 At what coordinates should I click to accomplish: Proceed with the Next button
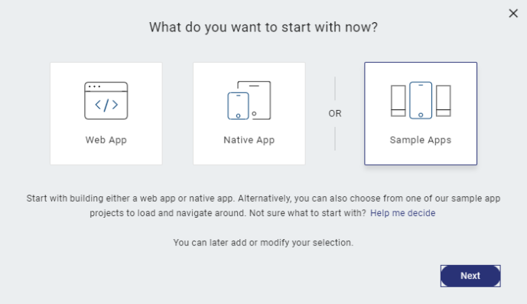[x=470, y=276]
